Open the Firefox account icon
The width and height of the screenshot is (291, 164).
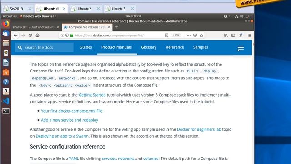241,36
